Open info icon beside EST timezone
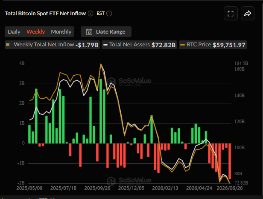The height and width of the screenshot is (199, 263). pos(109,14)
